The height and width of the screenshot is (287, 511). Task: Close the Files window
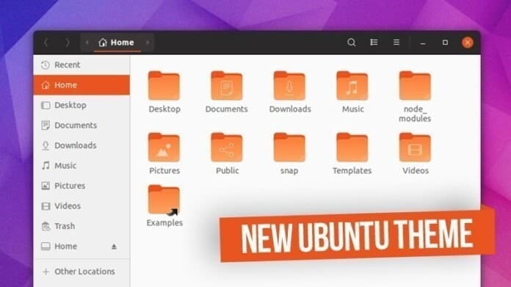tap(468, 43)
